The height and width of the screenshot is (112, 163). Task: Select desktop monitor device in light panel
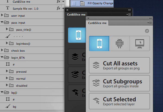(140, 44)
